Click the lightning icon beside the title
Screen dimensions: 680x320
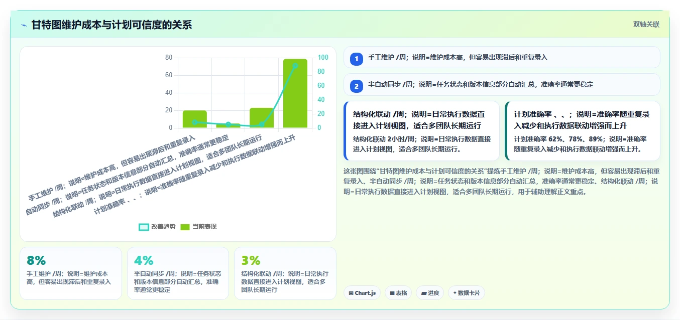click(x=24, y=25)
